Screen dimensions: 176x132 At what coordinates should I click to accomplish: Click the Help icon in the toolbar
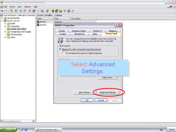[x=47, y=11]
